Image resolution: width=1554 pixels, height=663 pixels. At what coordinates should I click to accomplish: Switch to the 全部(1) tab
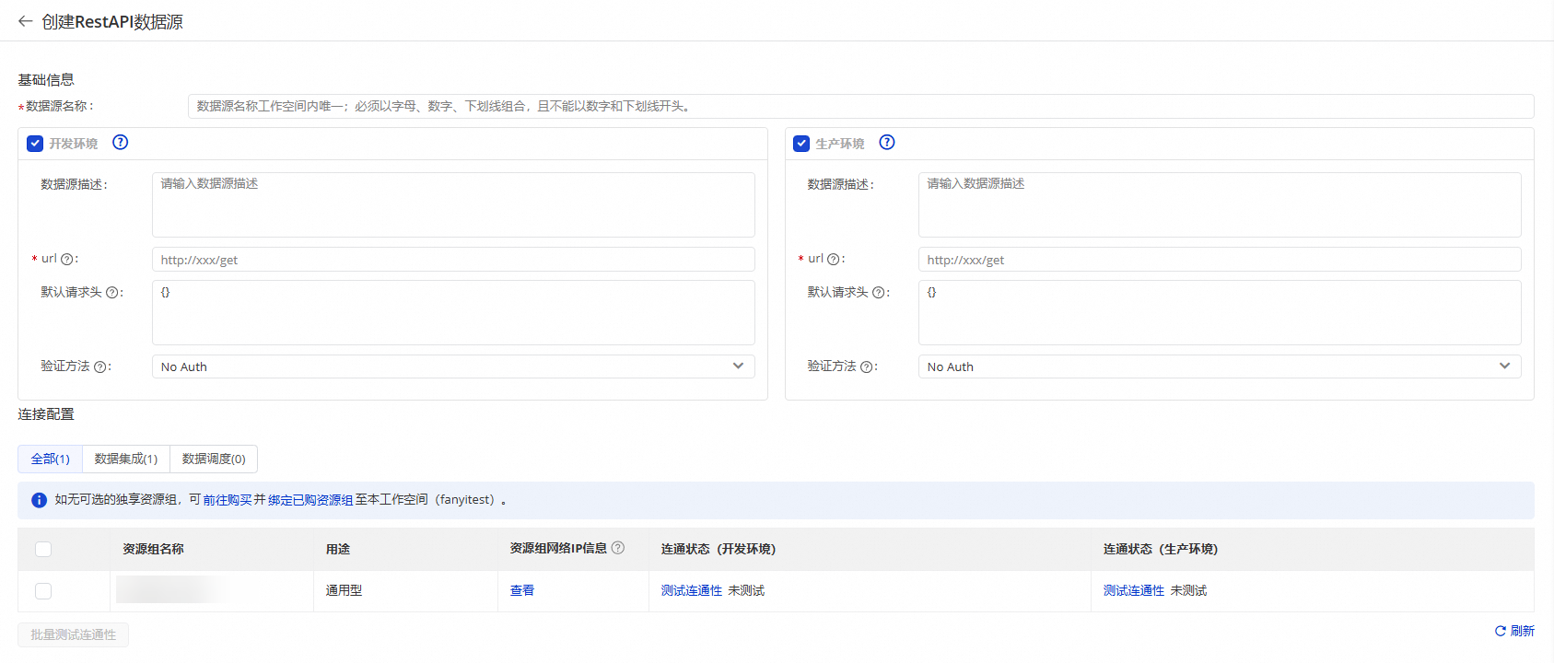coord(51,459)
